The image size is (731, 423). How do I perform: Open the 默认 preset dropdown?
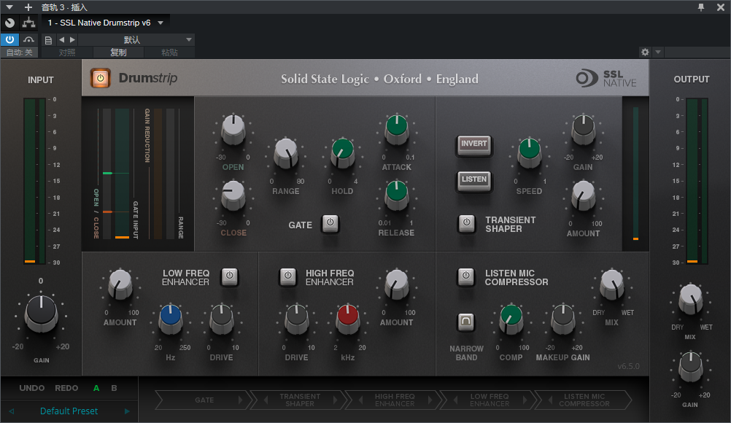pos(189,39)
